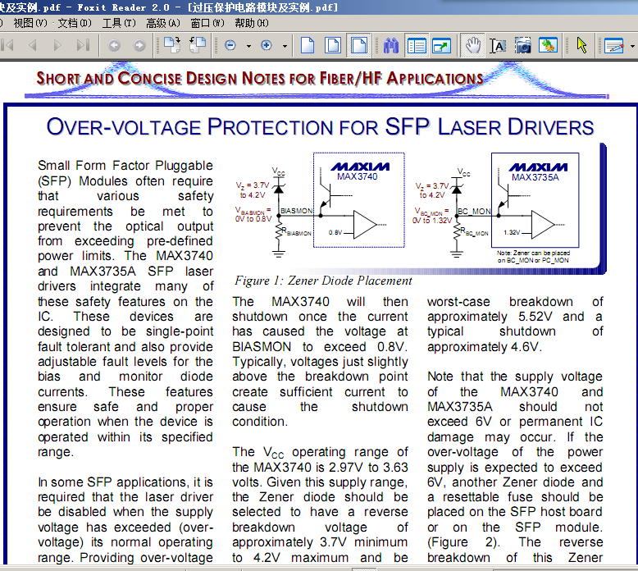Click the 'Over-Voltage Protection for SFP Laser Drivers' heading
This screenshot has height=571, width=638.
pyautogui.click(x=320, y=126)
